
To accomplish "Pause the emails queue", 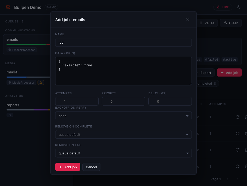I will point(207,23).
